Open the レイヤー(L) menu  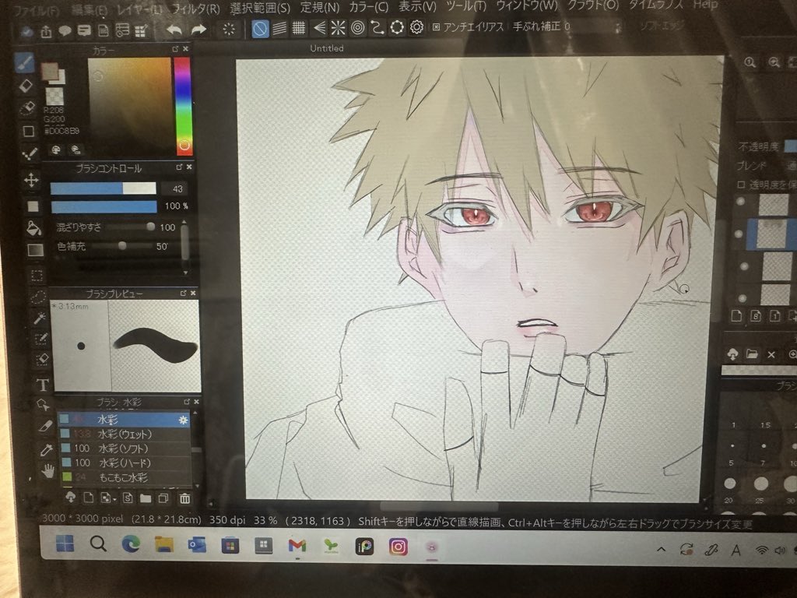coord(139,9)
